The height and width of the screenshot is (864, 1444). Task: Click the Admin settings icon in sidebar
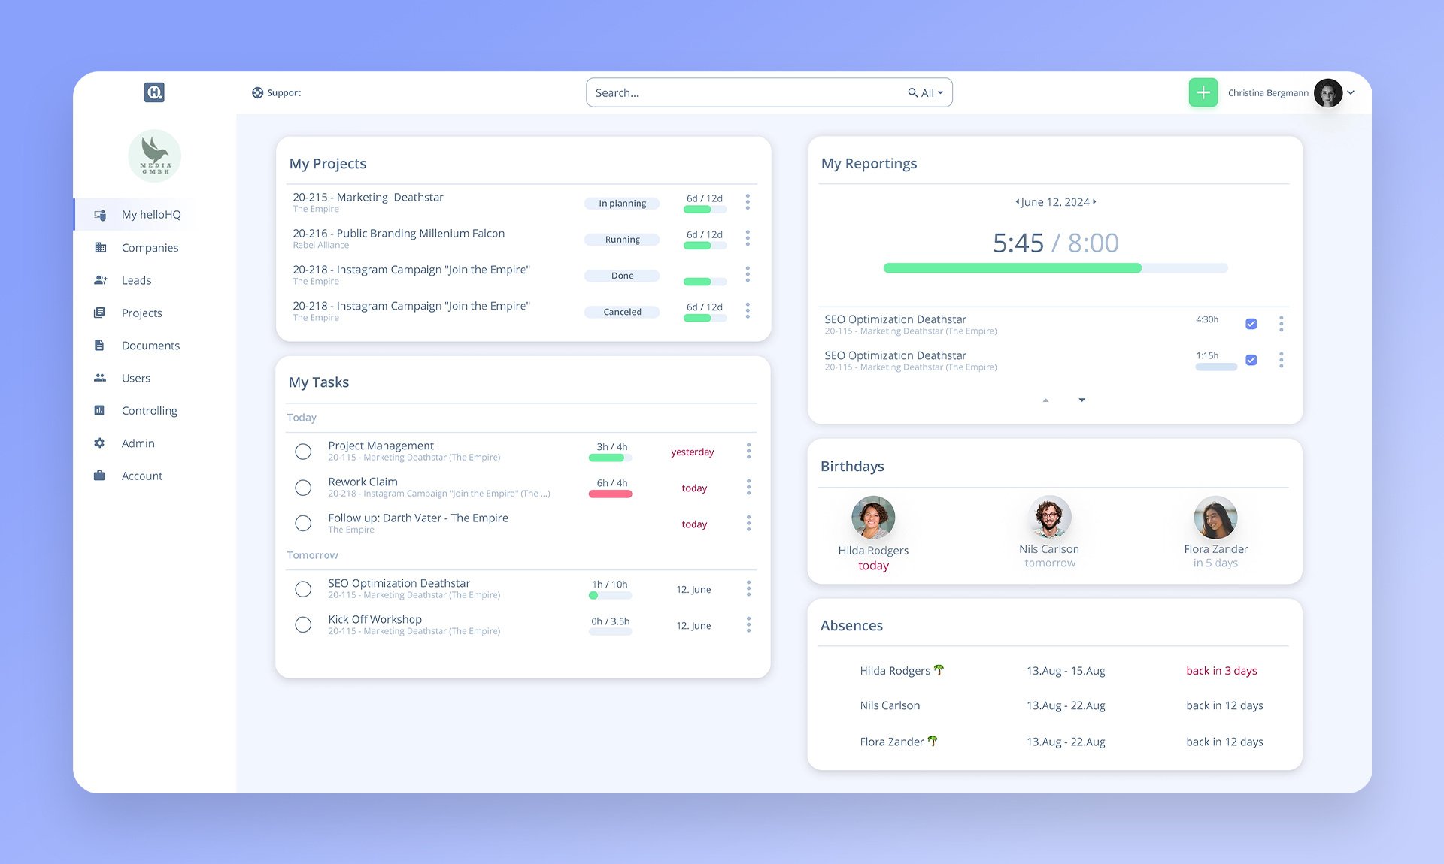tap(99, 443)
